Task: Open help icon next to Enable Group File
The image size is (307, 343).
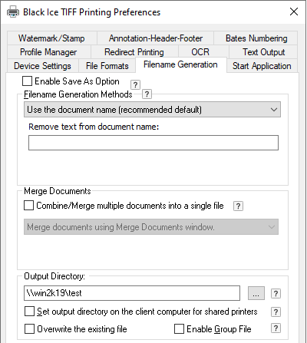Action: click(x=276, y=328)
